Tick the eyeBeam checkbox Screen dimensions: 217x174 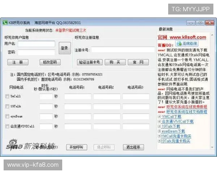point(7,116)
